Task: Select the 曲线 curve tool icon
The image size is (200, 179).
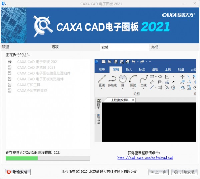Action: [x=143, y=79]
